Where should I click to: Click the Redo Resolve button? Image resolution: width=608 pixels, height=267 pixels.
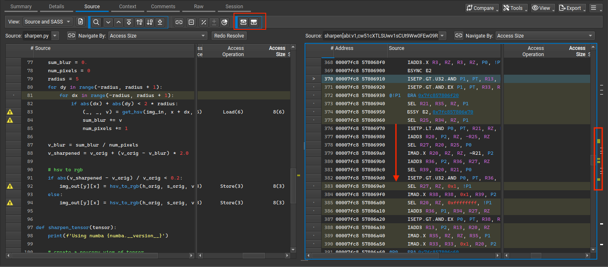[x=229, y=35]
